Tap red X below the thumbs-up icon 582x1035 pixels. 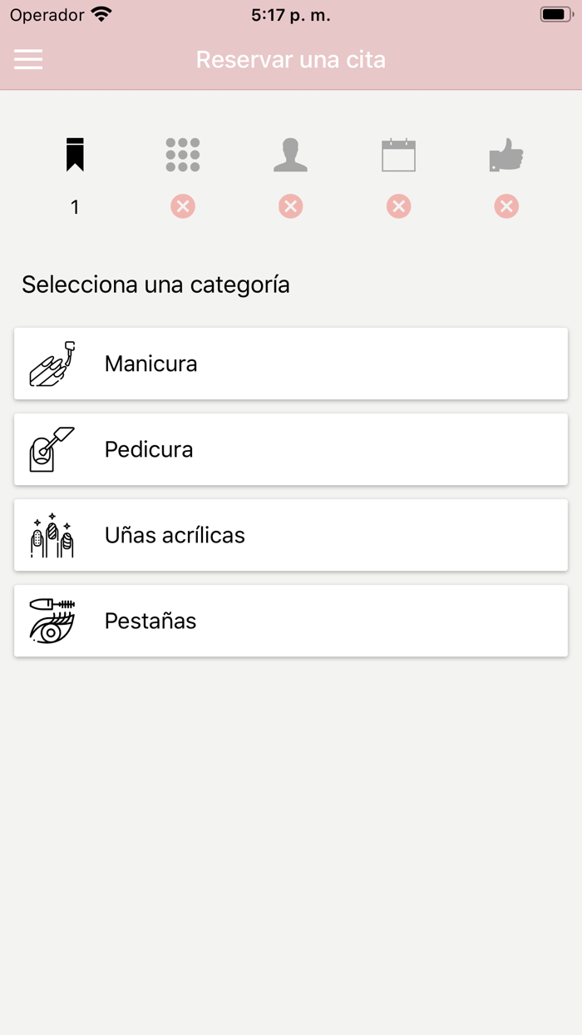pos(506,206)
